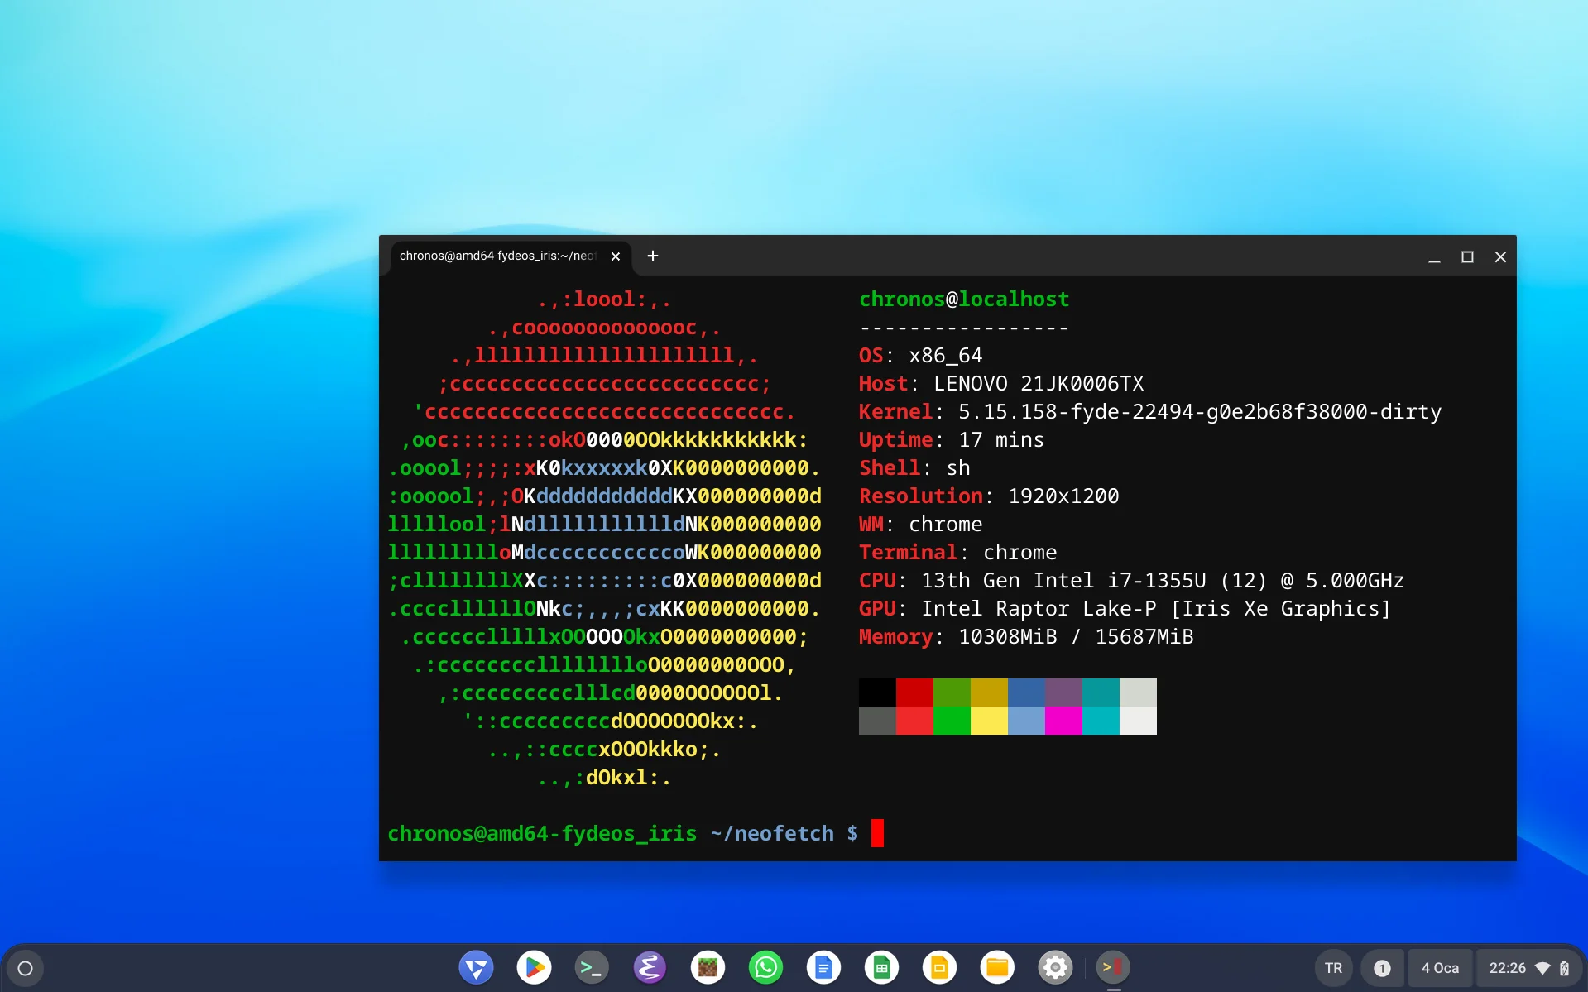Click the black color block in the palette

[x=877, y=692]
